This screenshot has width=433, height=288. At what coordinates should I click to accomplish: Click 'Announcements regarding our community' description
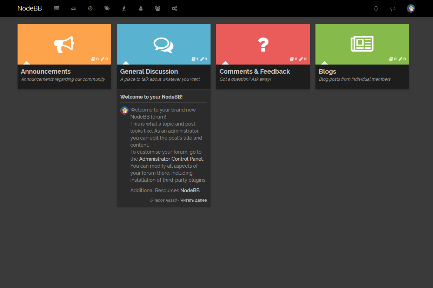pyautogui.click(x=63, y=79)
